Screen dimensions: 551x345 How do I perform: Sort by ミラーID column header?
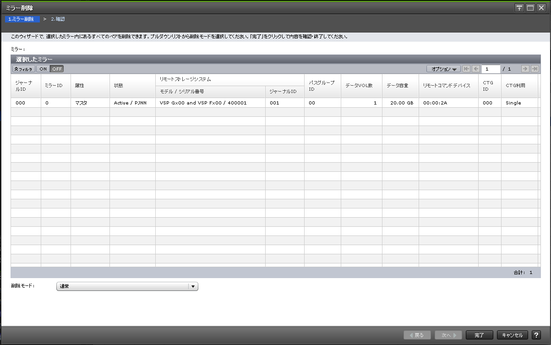tap(56, 86)
